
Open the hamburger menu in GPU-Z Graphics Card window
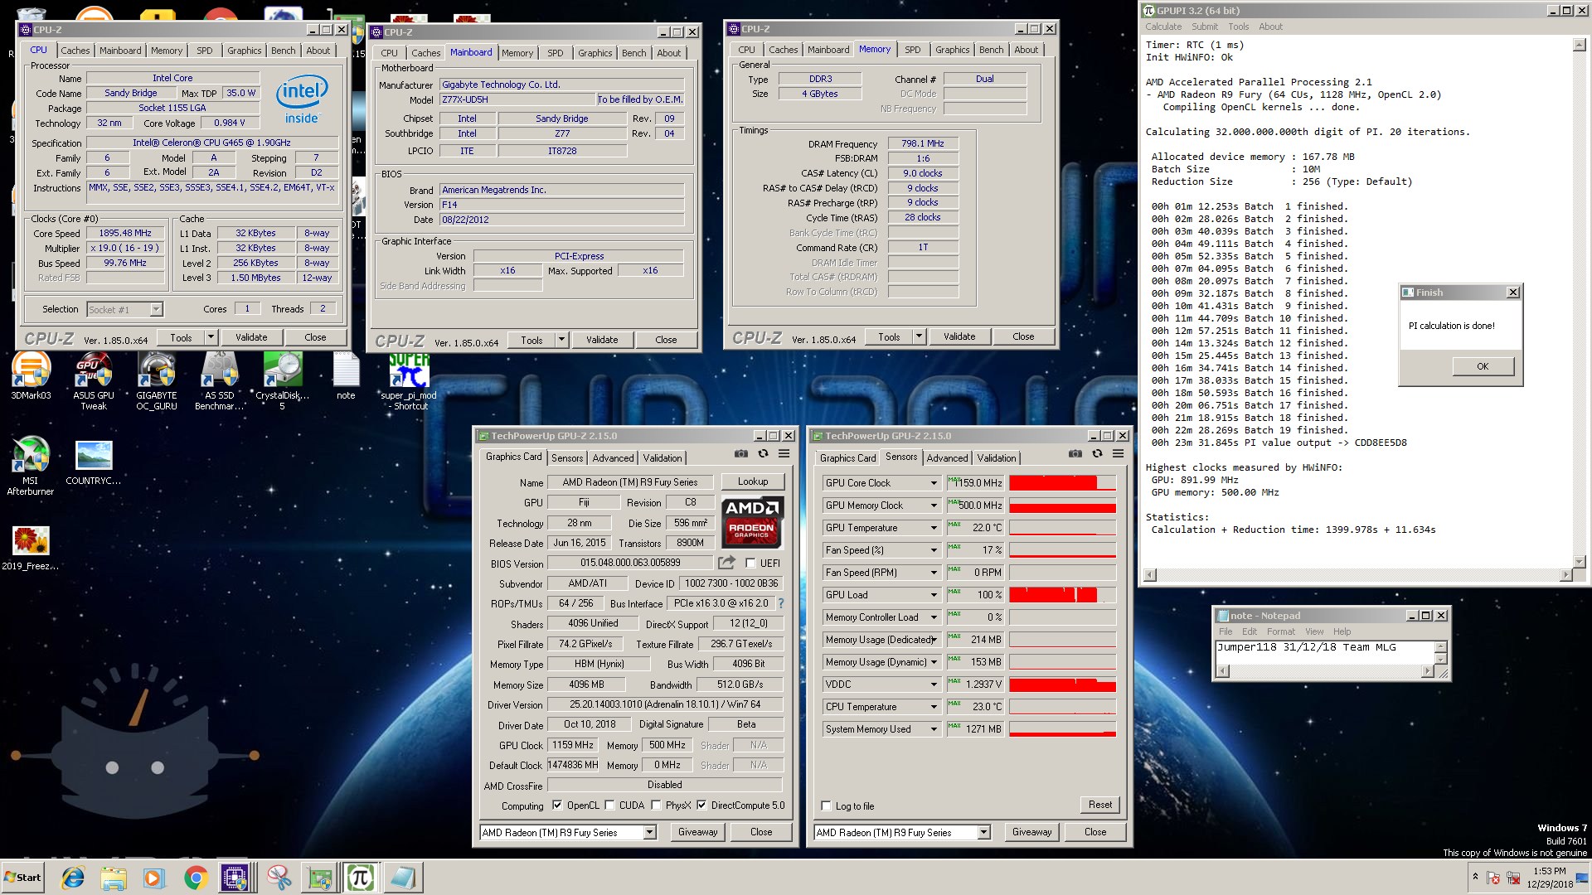point(784,454)
